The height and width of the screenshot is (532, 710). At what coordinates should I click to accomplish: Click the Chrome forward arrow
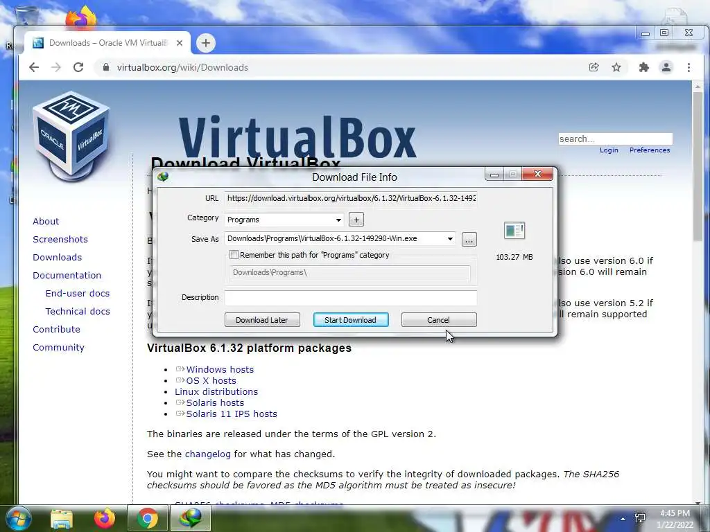click(56, 67)
